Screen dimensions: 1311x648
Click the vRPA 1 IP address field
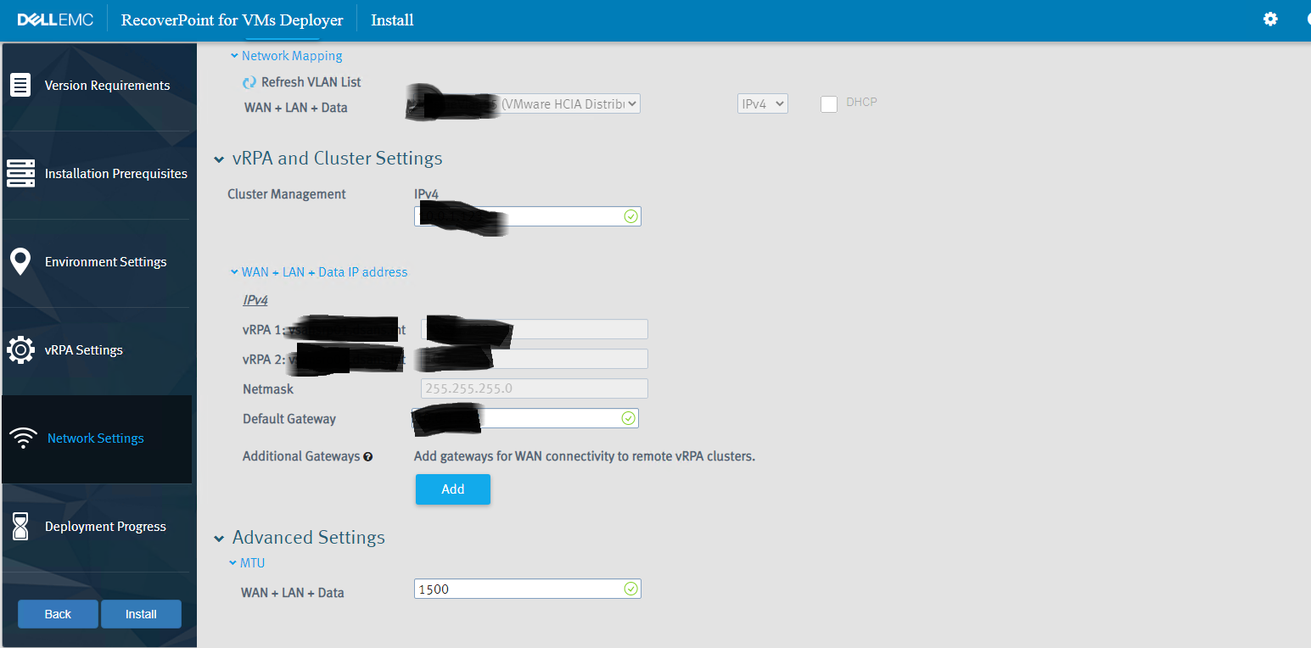click(x=535, y=329)
